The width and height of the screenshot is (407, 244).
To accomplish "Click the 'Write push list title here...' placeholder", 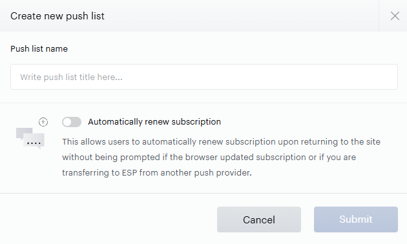I will tap(71, 77).
